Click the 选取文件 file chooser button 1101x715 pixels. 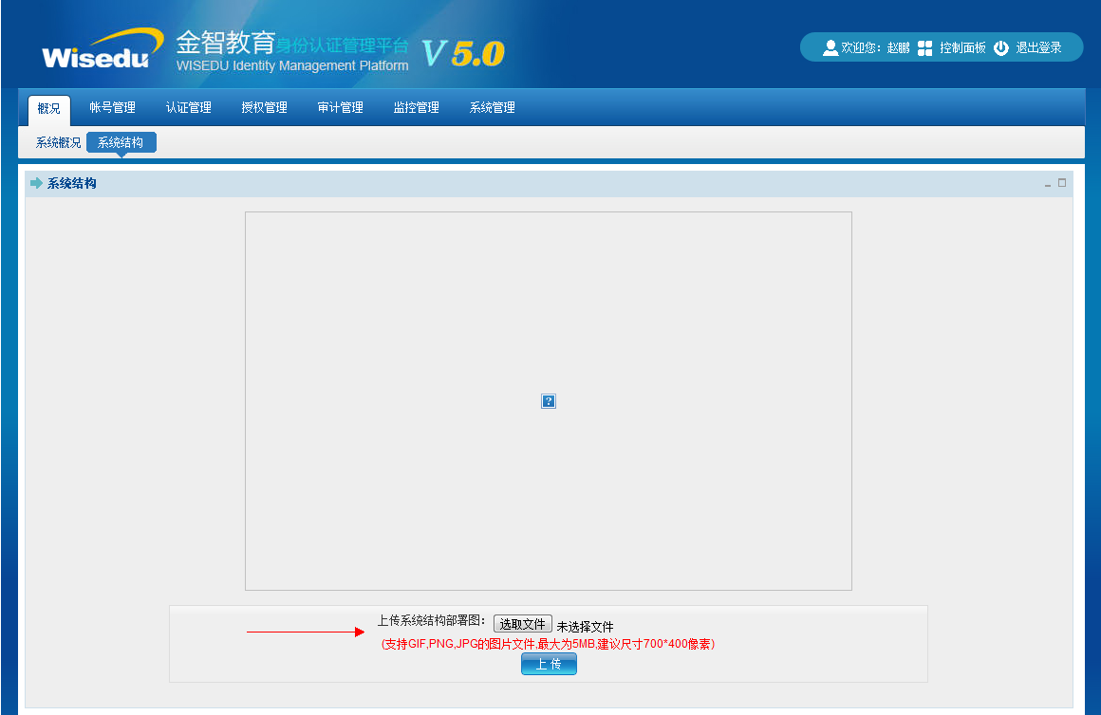pyautogui.click(x=522, y=624)
